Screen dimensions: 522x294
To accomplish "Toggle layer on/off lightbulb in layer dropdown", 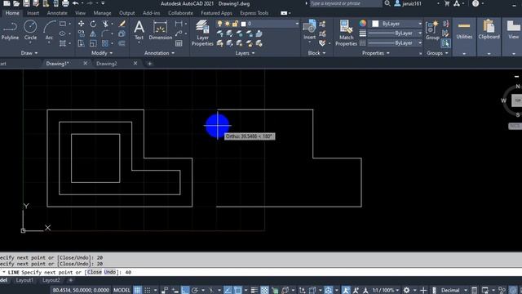I will pos(219,24).
